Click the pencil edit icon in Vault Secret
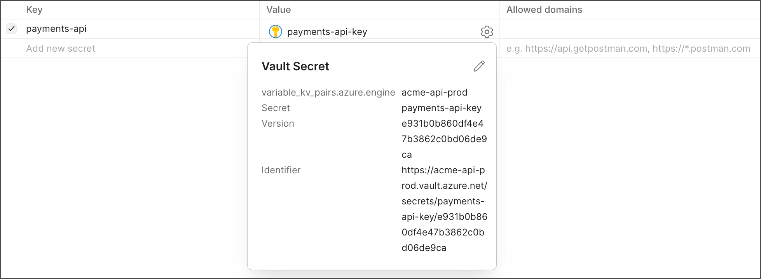Image resolution: width=761 pixels, height=279 pixels. (479, 66)
